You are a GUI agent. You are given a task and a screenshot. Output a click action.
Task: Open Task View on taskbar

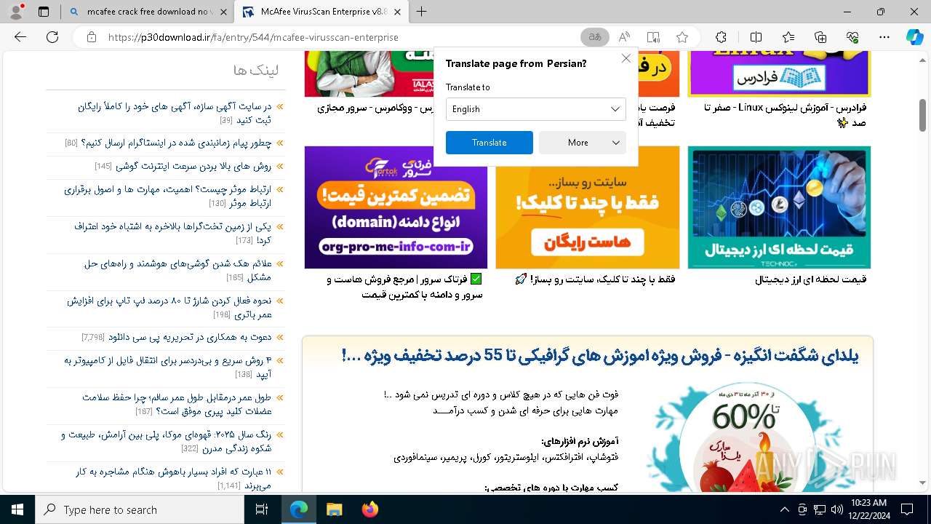(263, 509)
